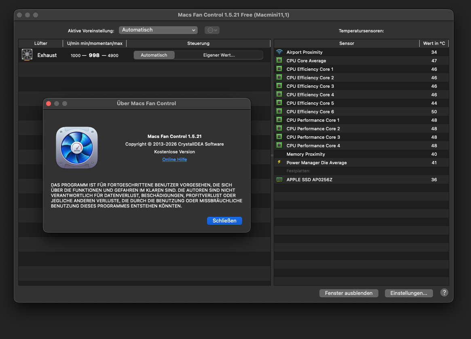Click the Airport Proximity wifi icon
471x339 pixels.
(279, 52)
